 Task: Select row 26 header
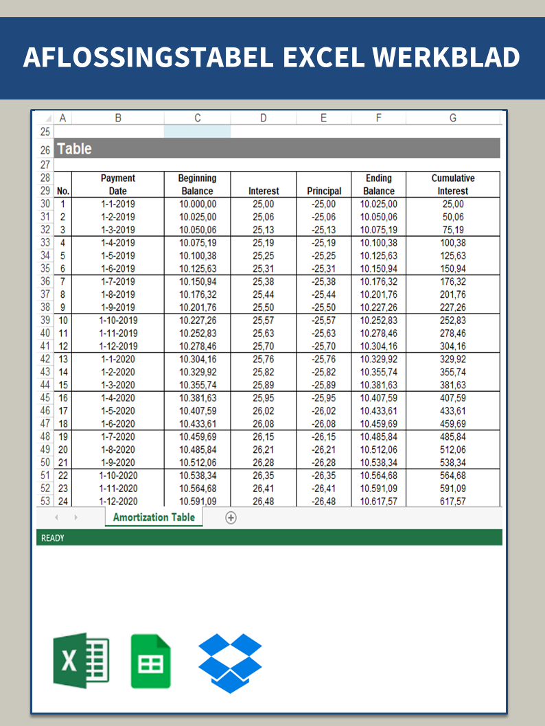[x=45, y=149]
